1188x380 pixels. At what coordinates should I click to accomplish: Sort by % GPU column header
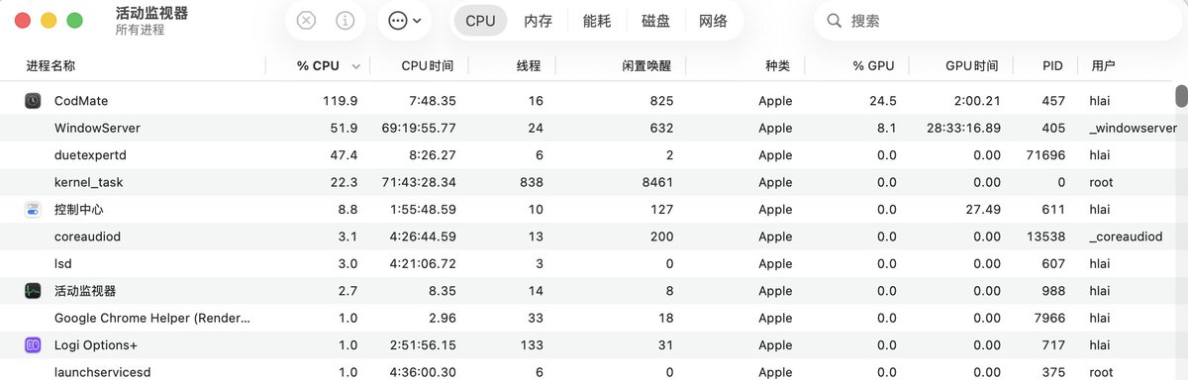pyautogui.click(x=873, y=66)
